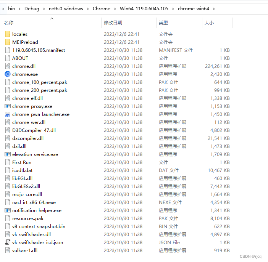Click the mojo_core.dll file icon
The height and width of the screenshot is (262, 268).
[8, 194]
